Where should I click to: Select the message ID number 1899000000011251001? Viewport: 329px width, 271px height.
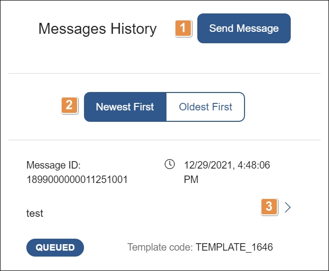pyautogui.click(x=77, y=180)
